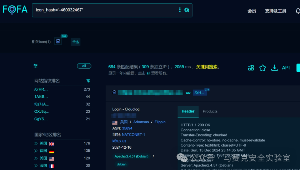Click the FOFA logo
Screen dimensions: 300x170
click(x=15, y=10)
